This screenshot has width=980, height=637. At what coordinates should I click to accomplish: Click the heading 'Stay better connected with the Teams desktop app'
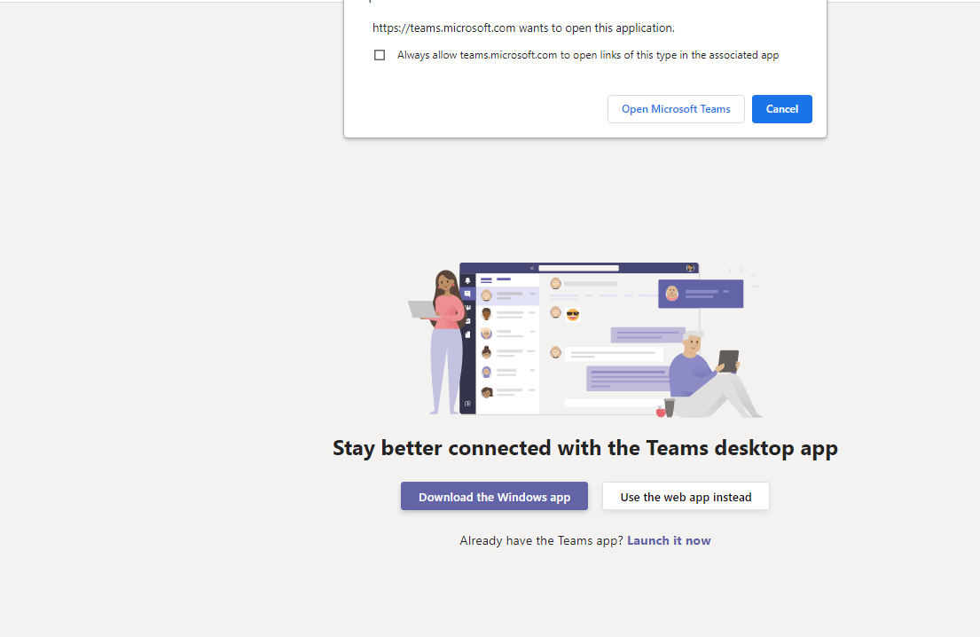pos(585,448)
